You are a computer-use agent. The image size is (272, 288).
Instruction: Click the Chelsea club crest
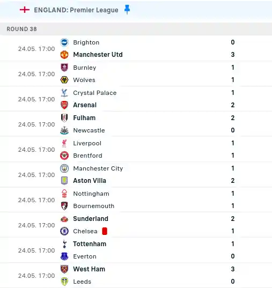tap(64, 231)
